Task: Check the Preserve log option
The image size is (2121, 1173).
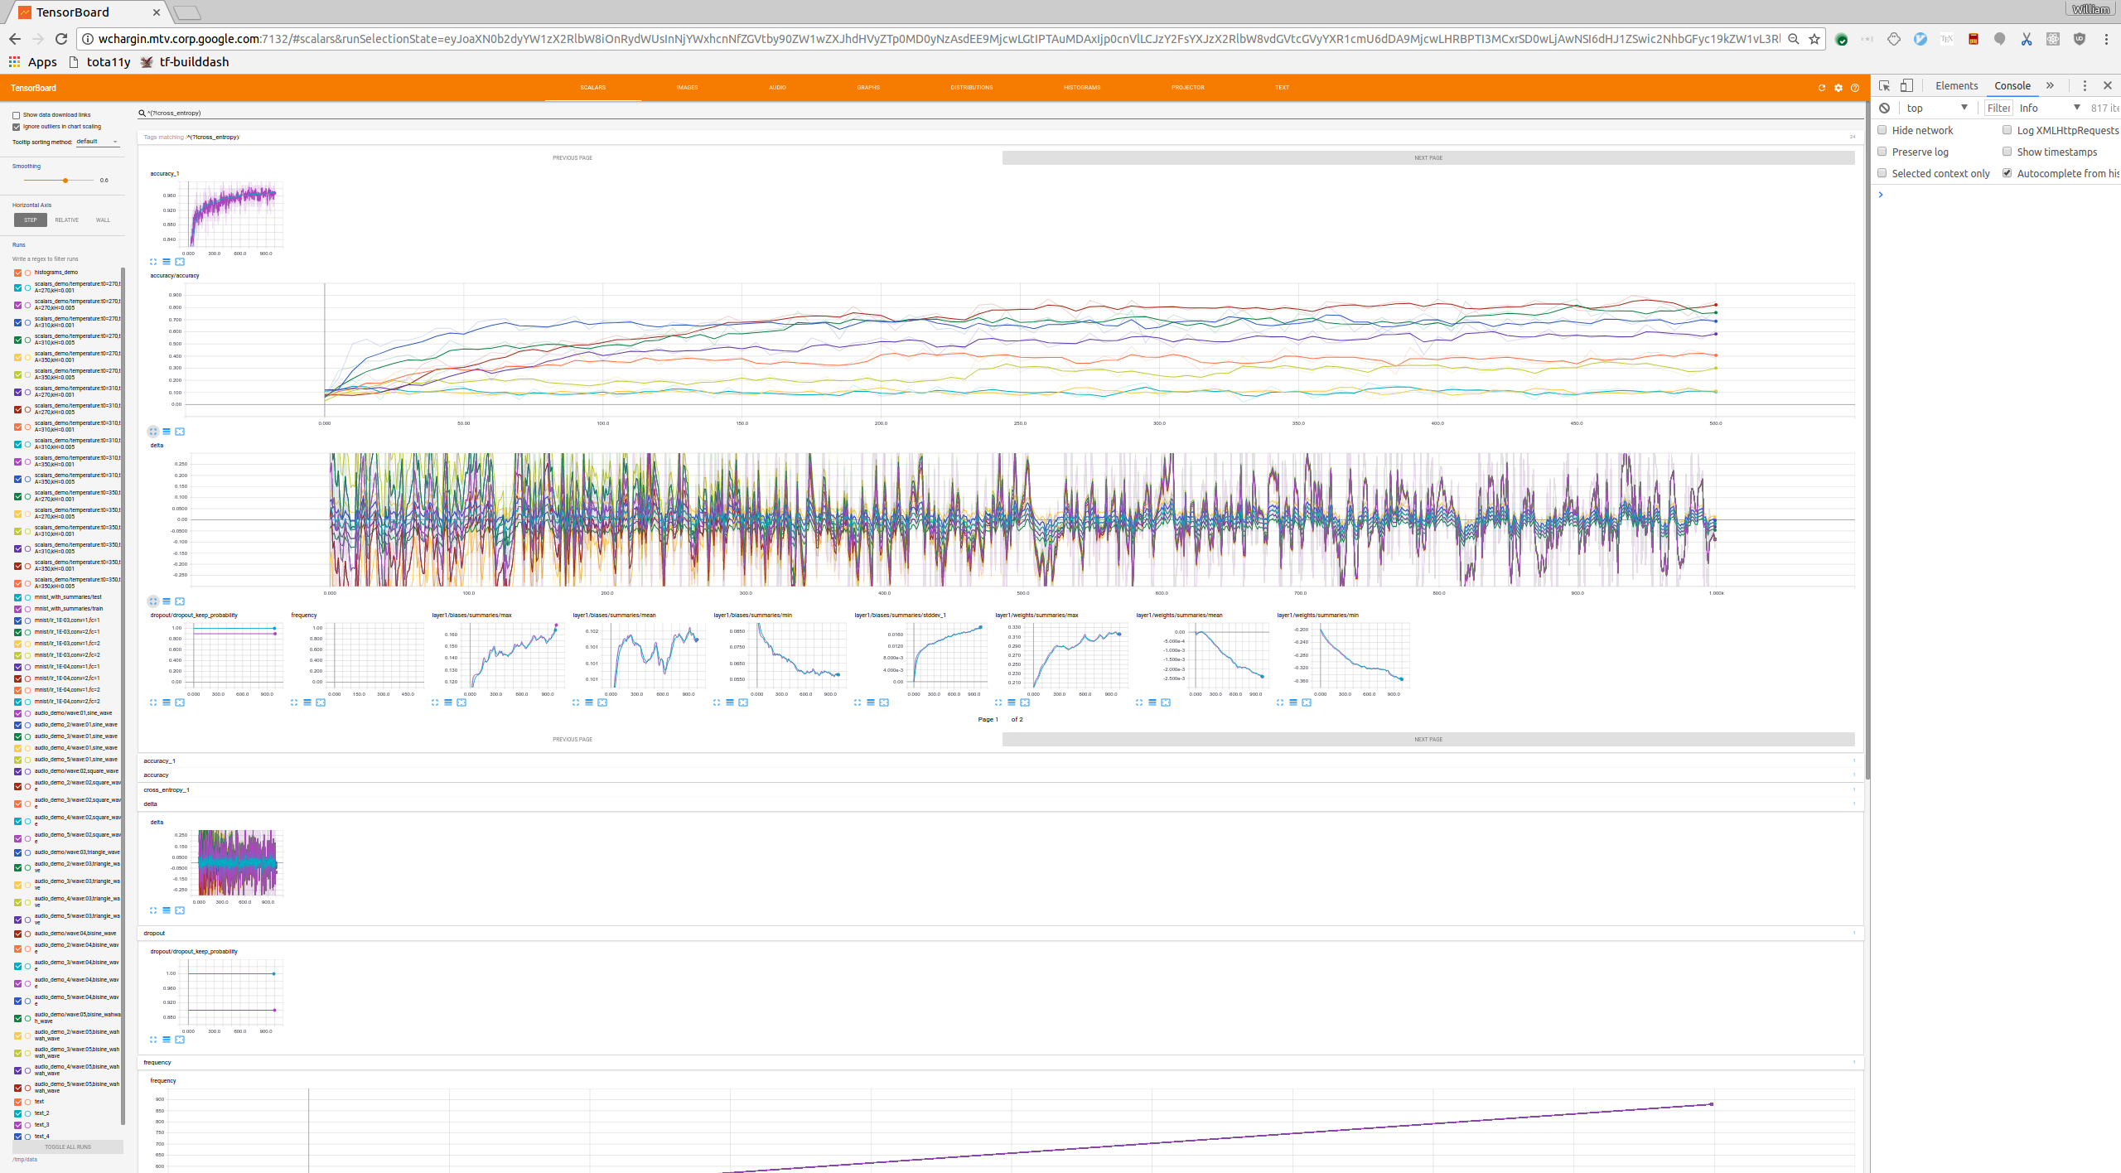Action: click(1882, 152)
